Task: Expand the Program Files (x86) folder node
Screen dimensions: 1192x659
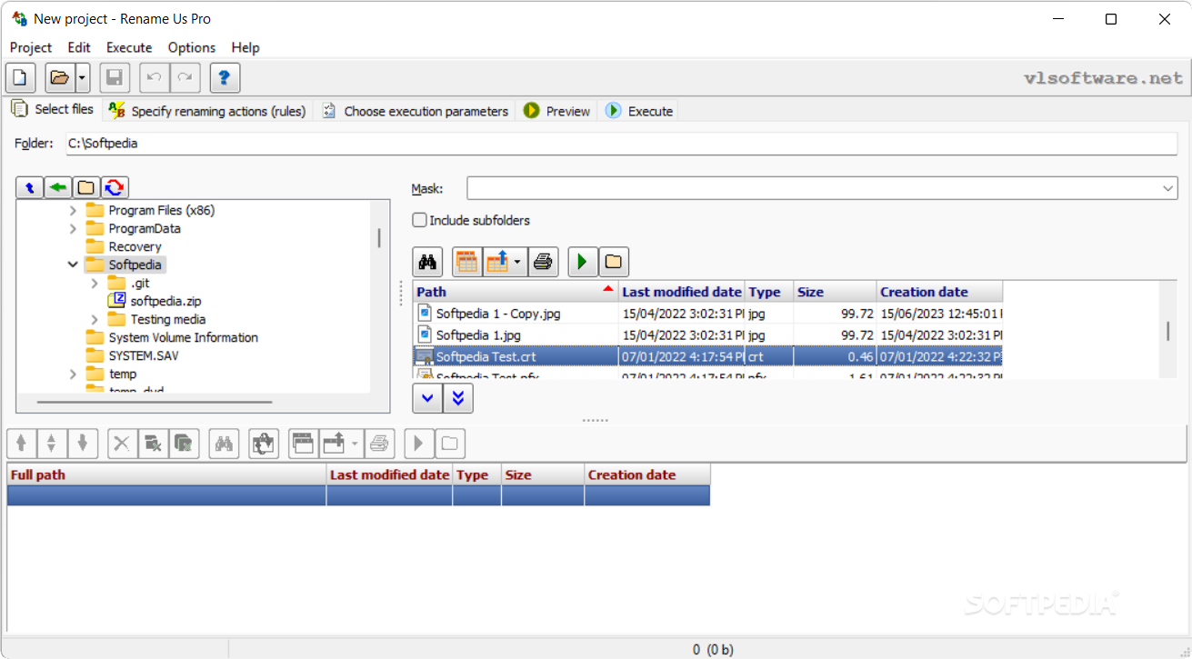Action: pos(73,210)
